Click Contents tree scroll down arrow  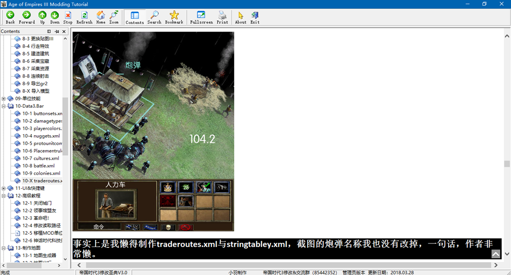coord(65,259)
